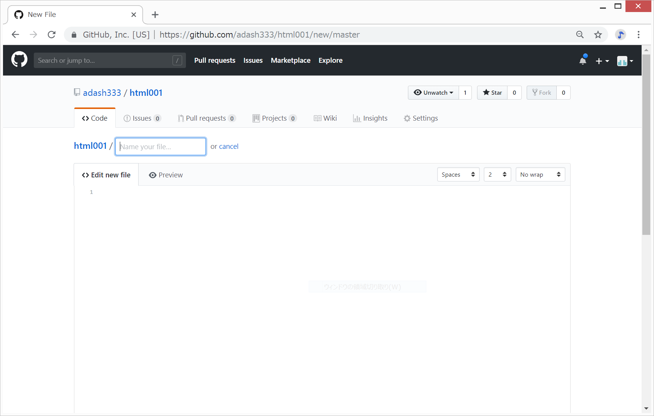
Task: Open the Chrome three-dot menu
Action: [638, 35]
